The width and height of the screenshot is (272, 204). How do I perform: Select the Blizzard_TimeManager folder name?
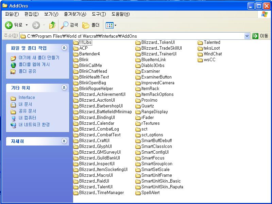point(101,193)
